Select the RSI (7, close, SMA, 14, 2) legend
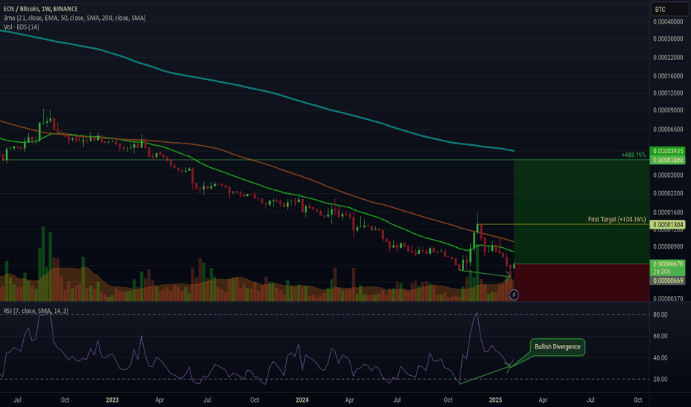Image resolution: width=691 pixels, height=407 pixels. 36,311
